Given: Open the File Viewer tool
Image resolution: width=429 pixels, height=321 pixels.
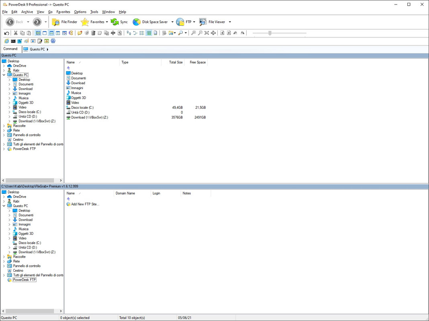Looking at the screenshot, I should point(212,22).
